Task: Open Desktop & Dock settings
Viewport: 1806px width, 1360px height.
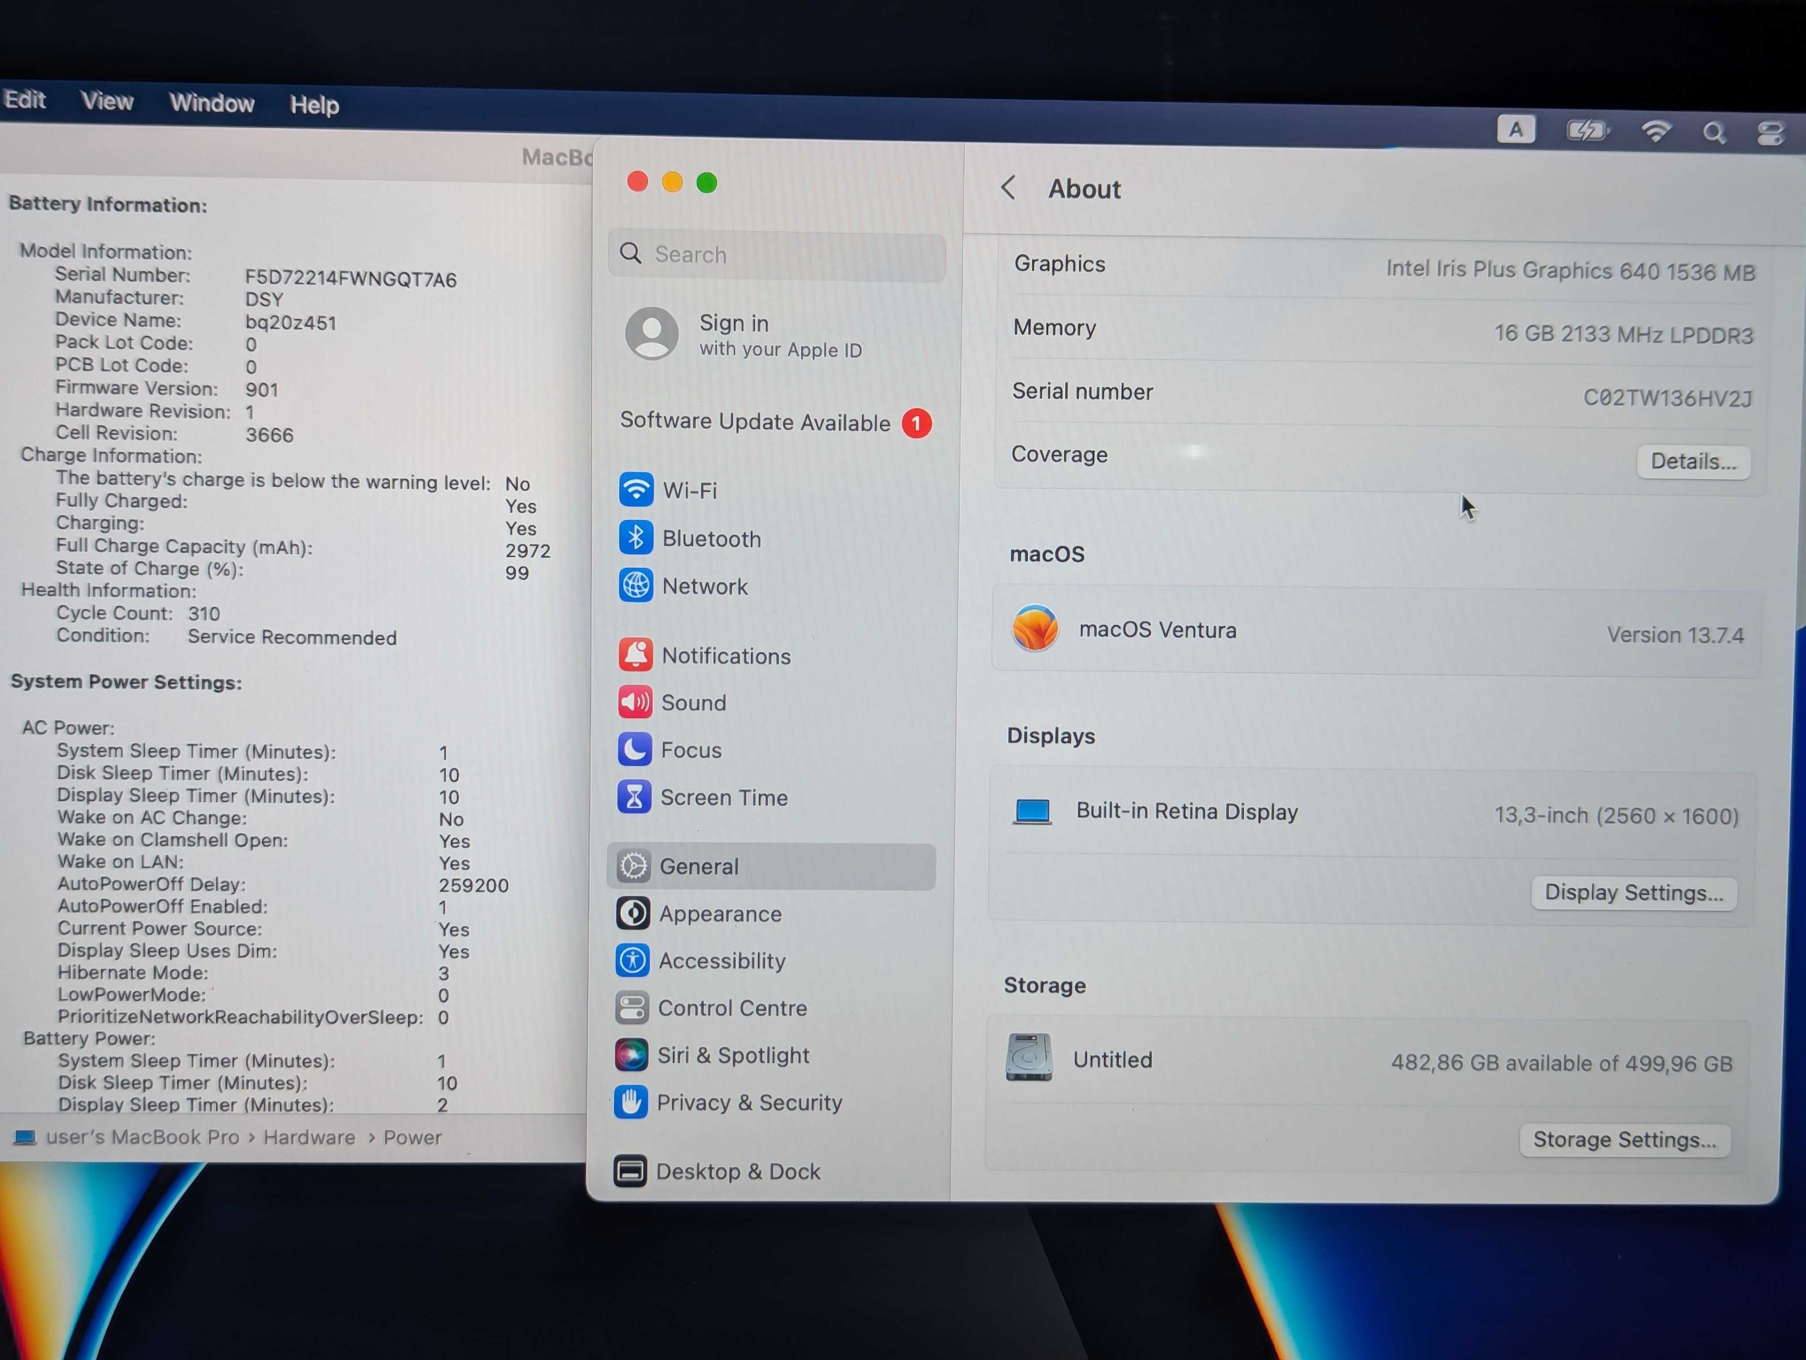Action: tap(717, 1171)
